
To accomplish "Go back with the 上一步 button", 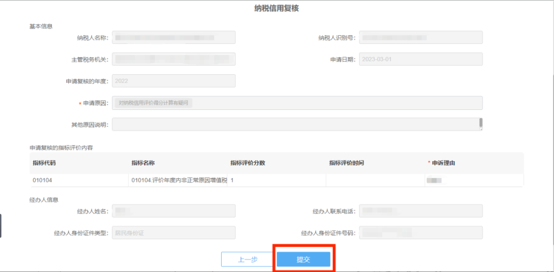I will pos(248,259).
